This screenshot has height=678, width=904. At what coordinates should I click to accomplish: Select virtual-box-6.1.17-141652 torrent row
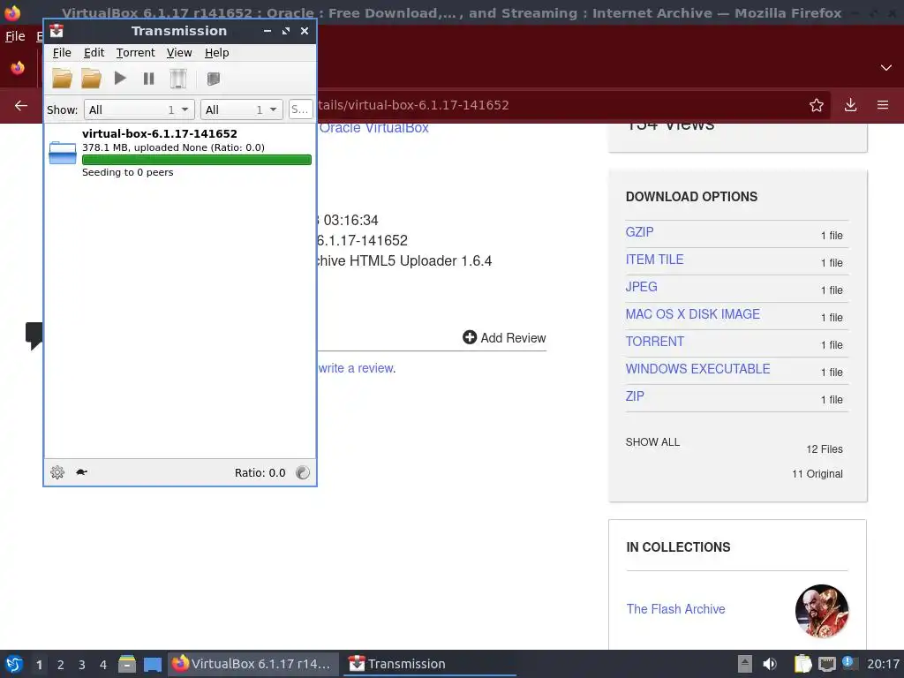[180, 153]
